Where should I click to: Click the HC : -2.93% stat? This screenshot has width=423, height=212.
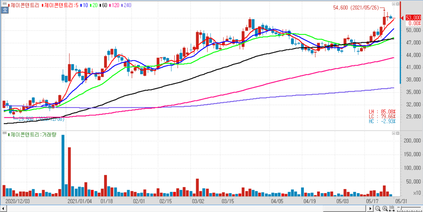pos(382,121)
